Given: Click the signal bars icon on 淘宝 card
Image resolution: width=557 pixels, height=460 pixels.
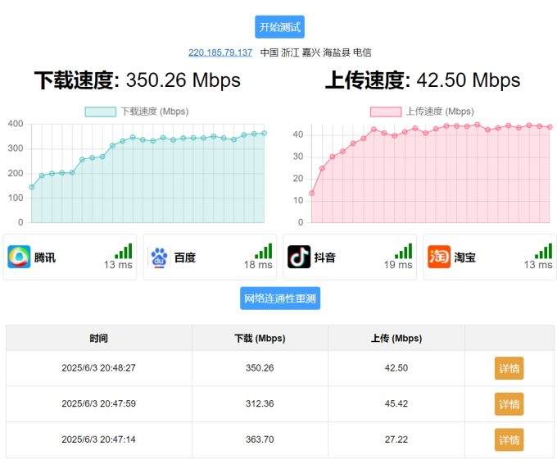Looking at the screenshot, I should 544,251.
